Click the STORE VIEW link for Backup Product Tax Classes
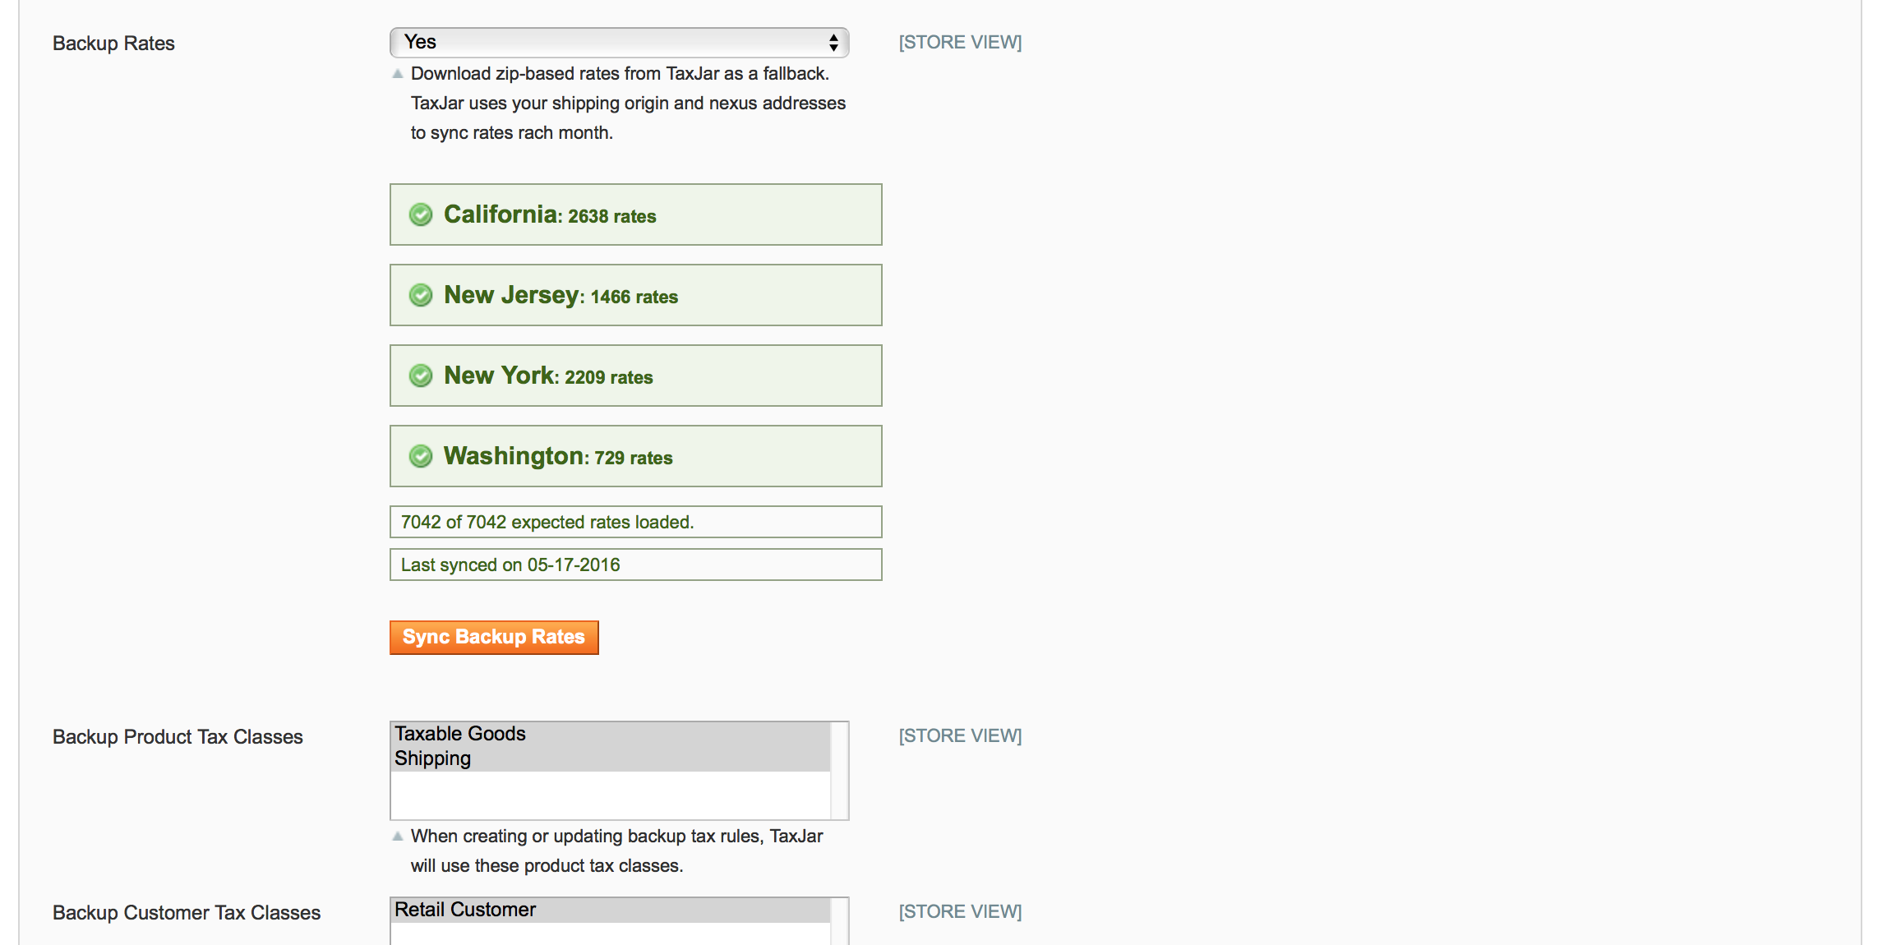Image resolution: width=1887 pixels, height=945 pixels. (x=962, y=734)
